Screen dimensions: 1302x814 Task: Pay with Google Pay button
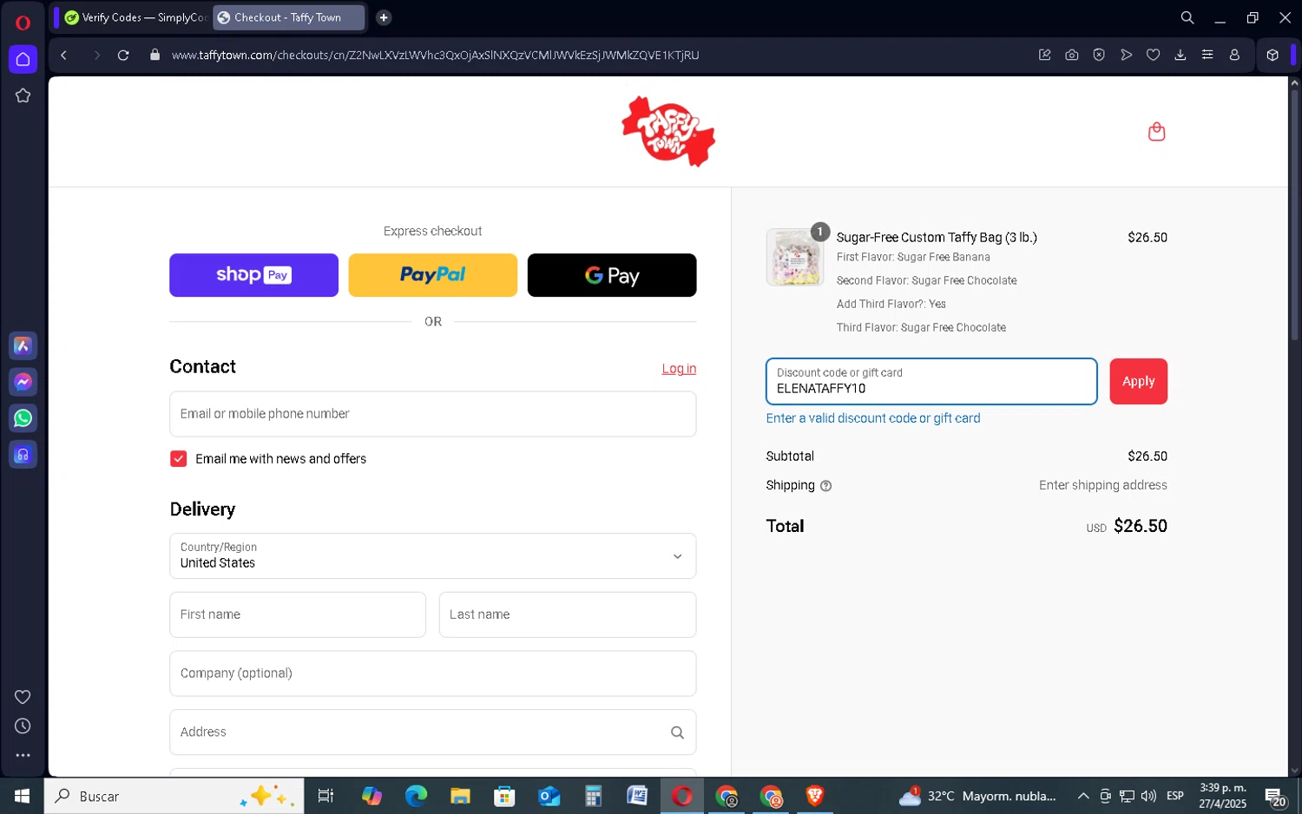point(612,275)
